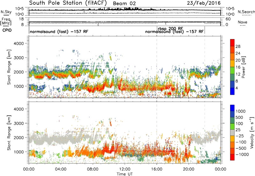Click the 'rbsp 200 RF' text
Screen dimensions: 255x176
[x=171, y=29]
